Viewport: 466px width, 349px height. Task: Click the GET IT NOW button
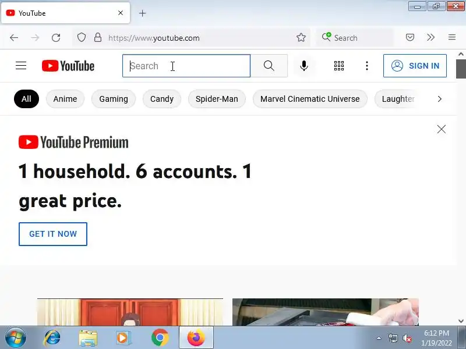pyautogui.click(x=53, y=234)
